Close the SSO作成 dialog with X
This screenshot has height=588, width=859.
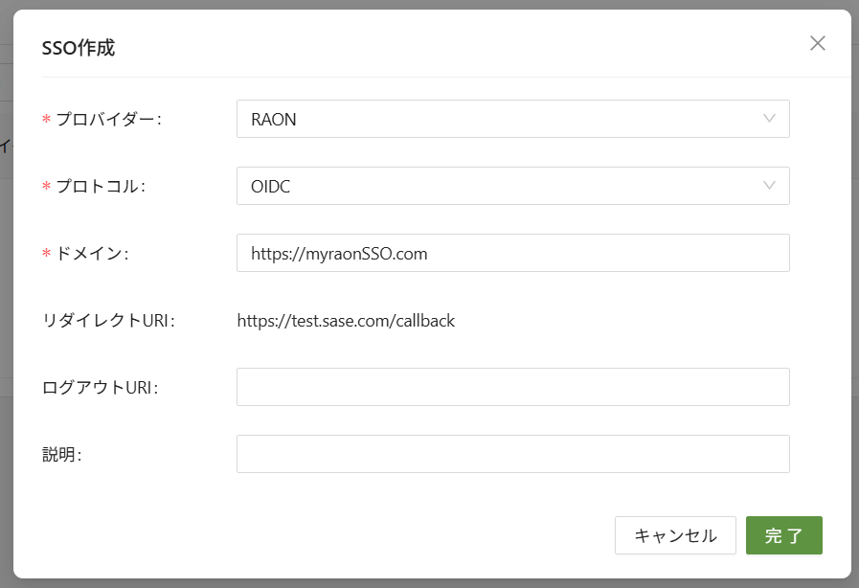(x=817, y=43)
